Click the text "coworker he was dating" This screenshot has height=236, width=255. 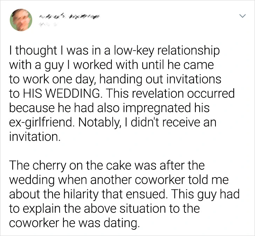coord(75,223)
